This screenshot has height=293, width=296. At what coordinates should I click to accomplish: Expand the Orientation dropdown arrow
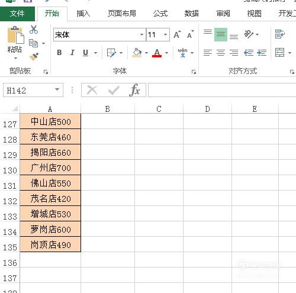[257, 34]
